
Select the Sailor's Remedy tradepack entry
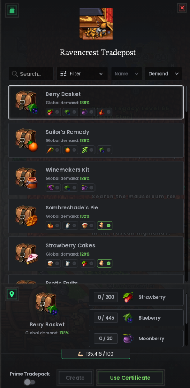click(96, 140)
